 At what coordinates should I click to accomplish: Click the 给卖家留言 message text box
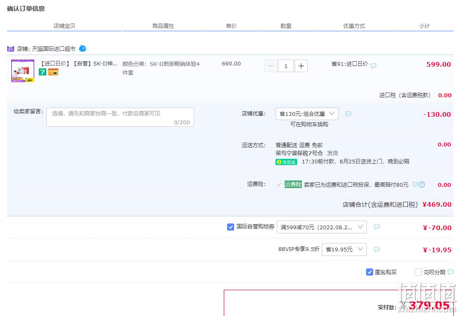[x=120, y=117]
